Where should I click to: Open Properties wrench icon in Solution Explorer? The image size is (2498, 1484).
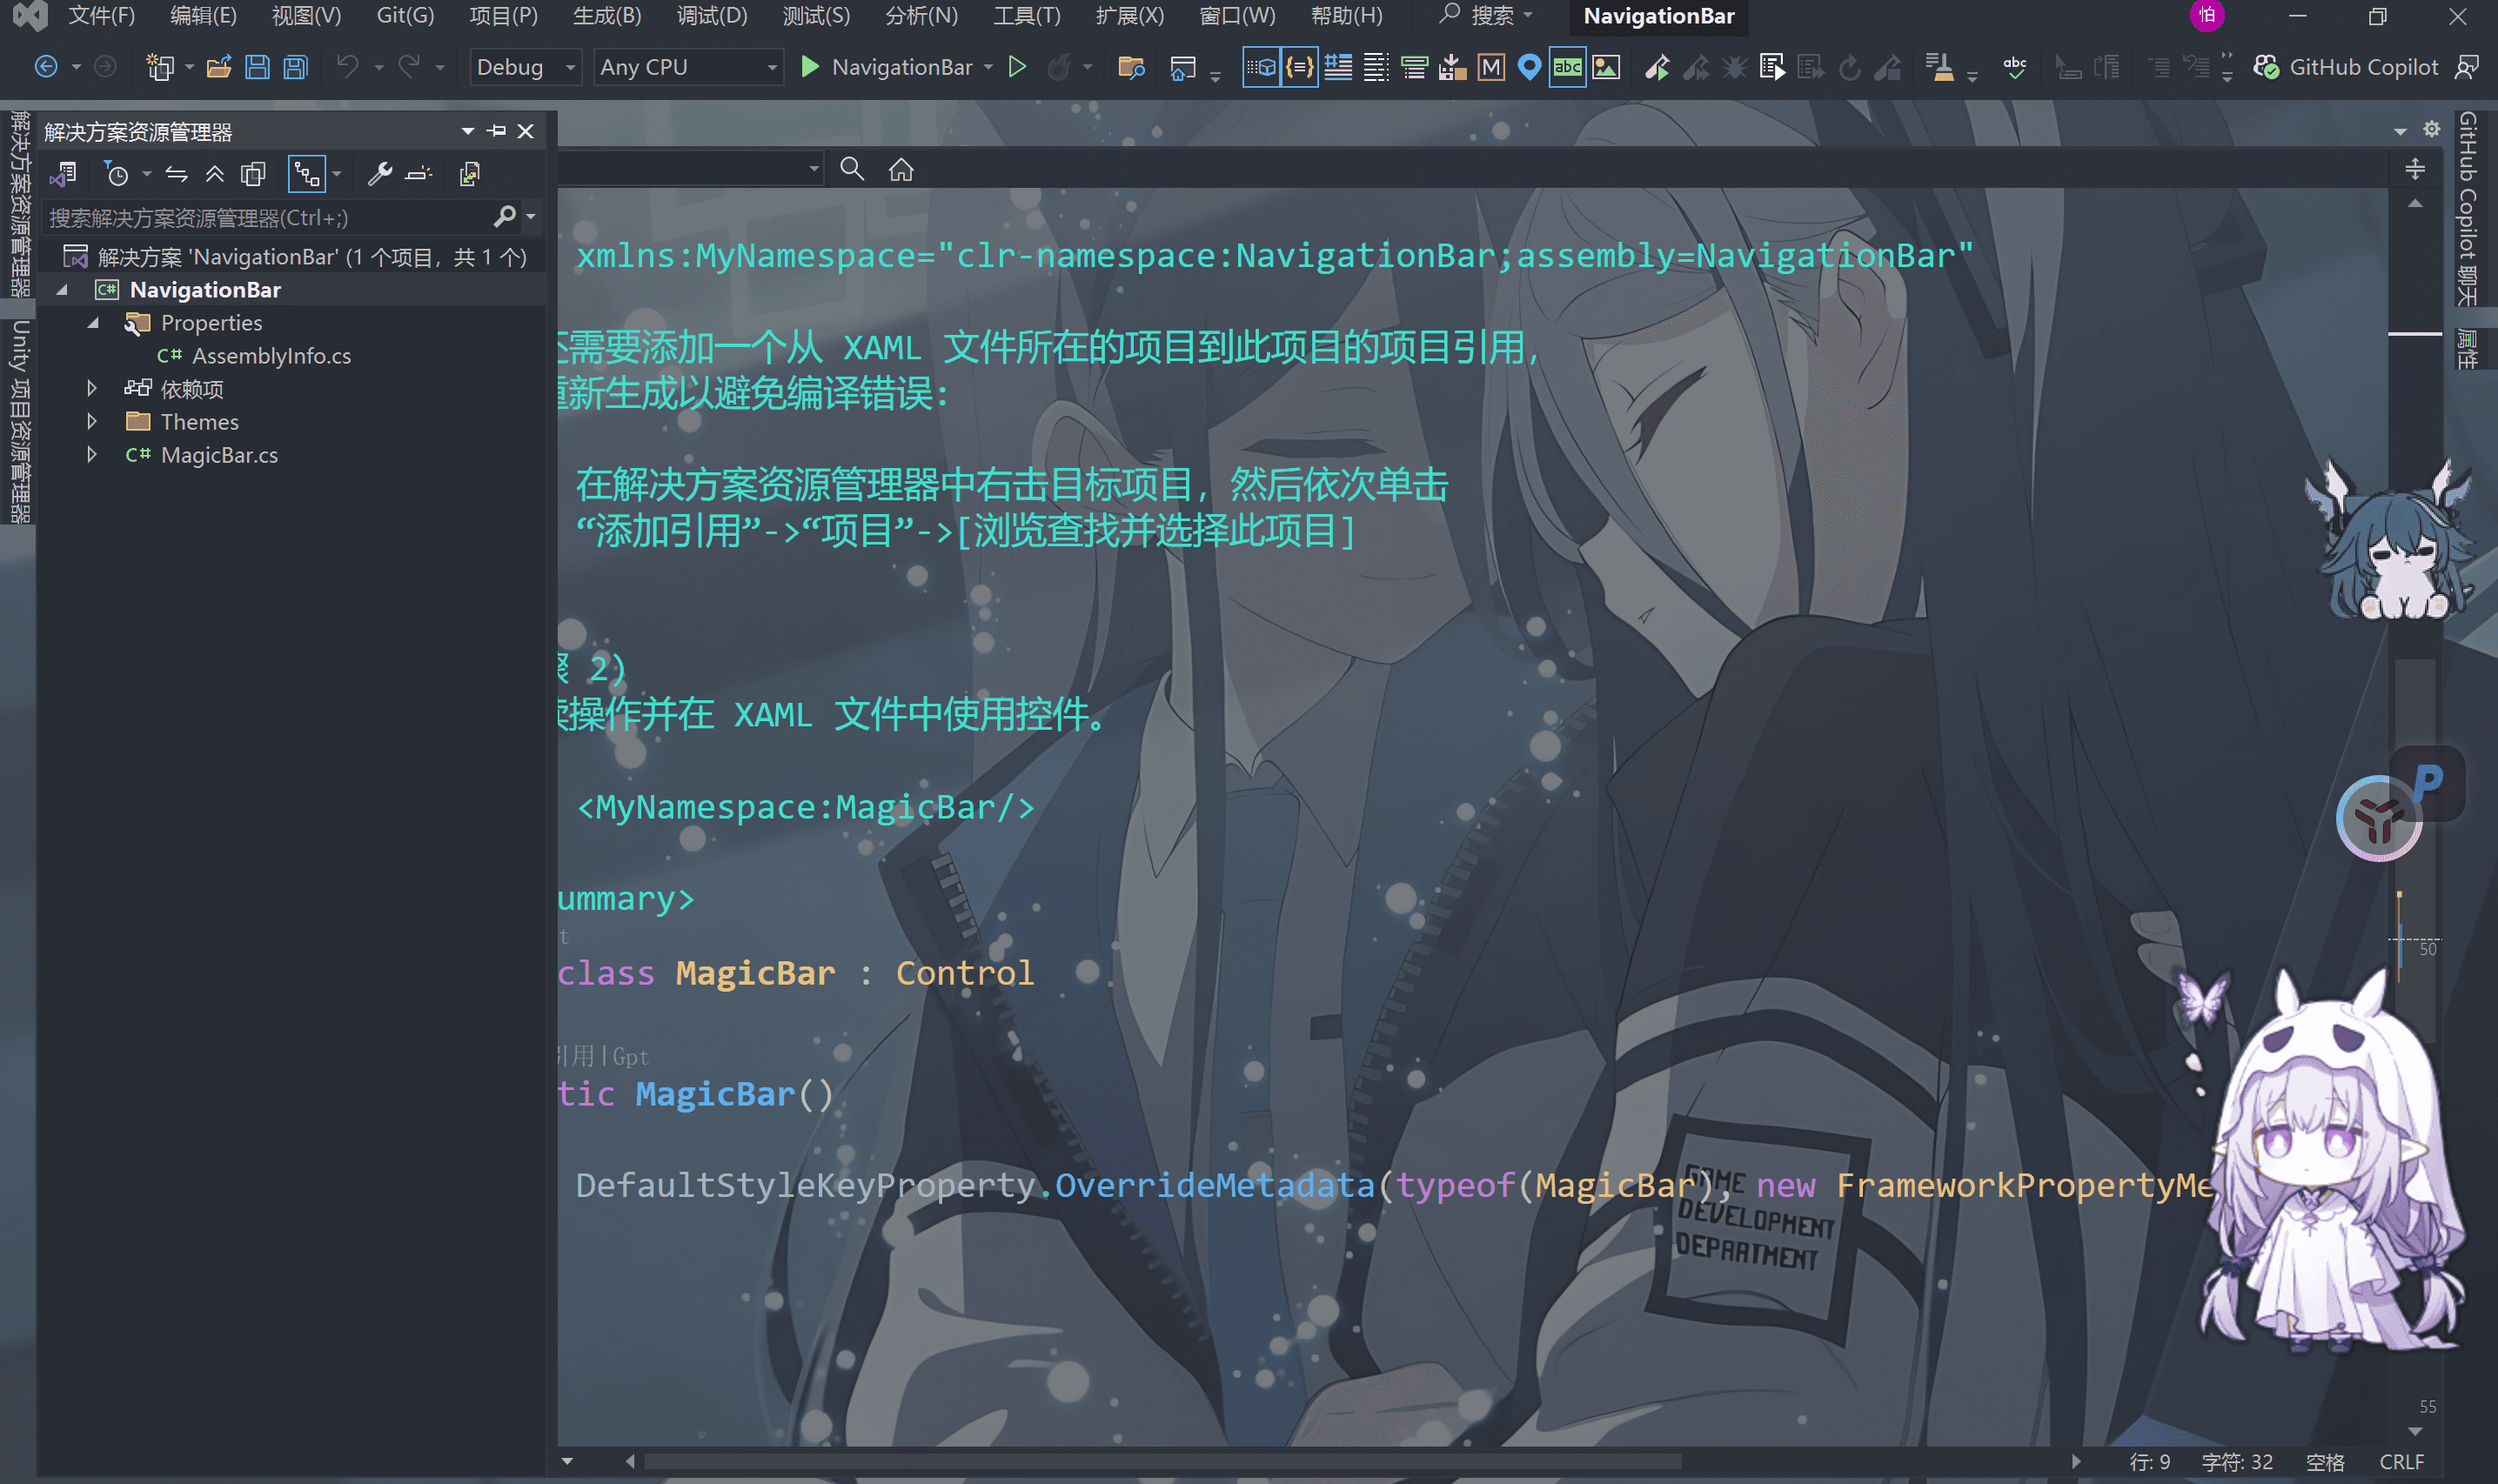pos(379,175)
